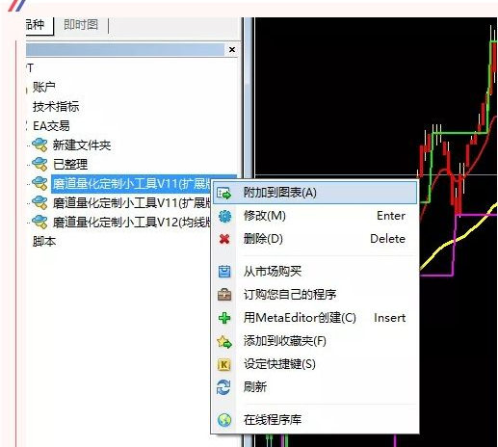Select the 磨道量化定制小工具V12 EA item
The image size is (498, 447).
(132, 222)
